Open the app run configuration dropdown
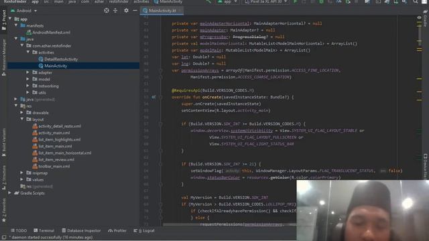 point(227,1)
